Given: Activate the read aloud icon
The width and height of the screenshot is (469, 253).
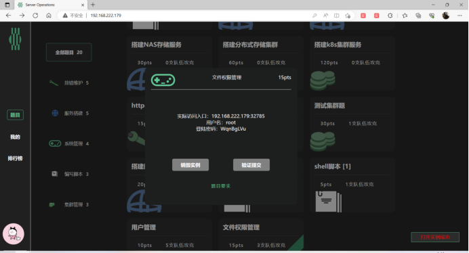Looking at the screenshot, I should click(x=325, y=16).
